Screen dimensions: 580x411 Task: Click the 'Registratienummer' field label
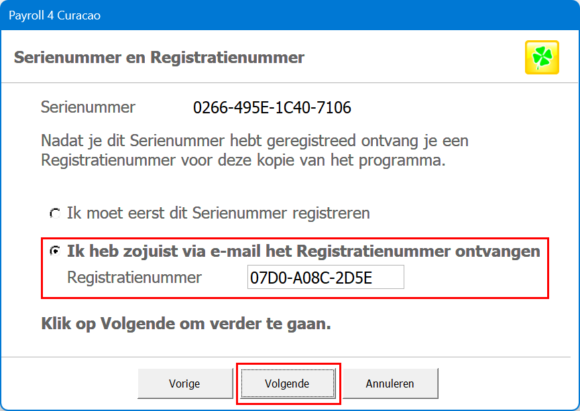tap(134, 278)
